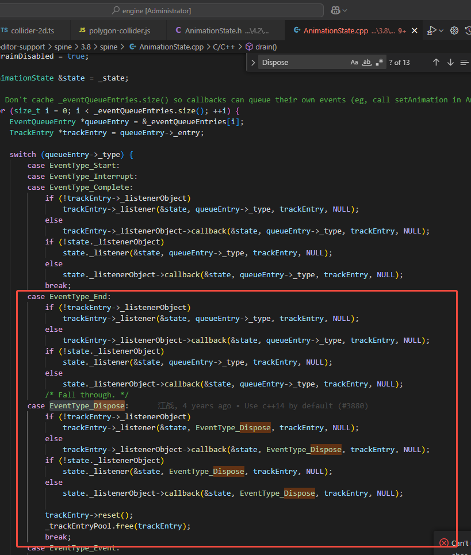Open the run options dropdown arrow
Viewport: 471px width, 555px height.
coord(441,31)
